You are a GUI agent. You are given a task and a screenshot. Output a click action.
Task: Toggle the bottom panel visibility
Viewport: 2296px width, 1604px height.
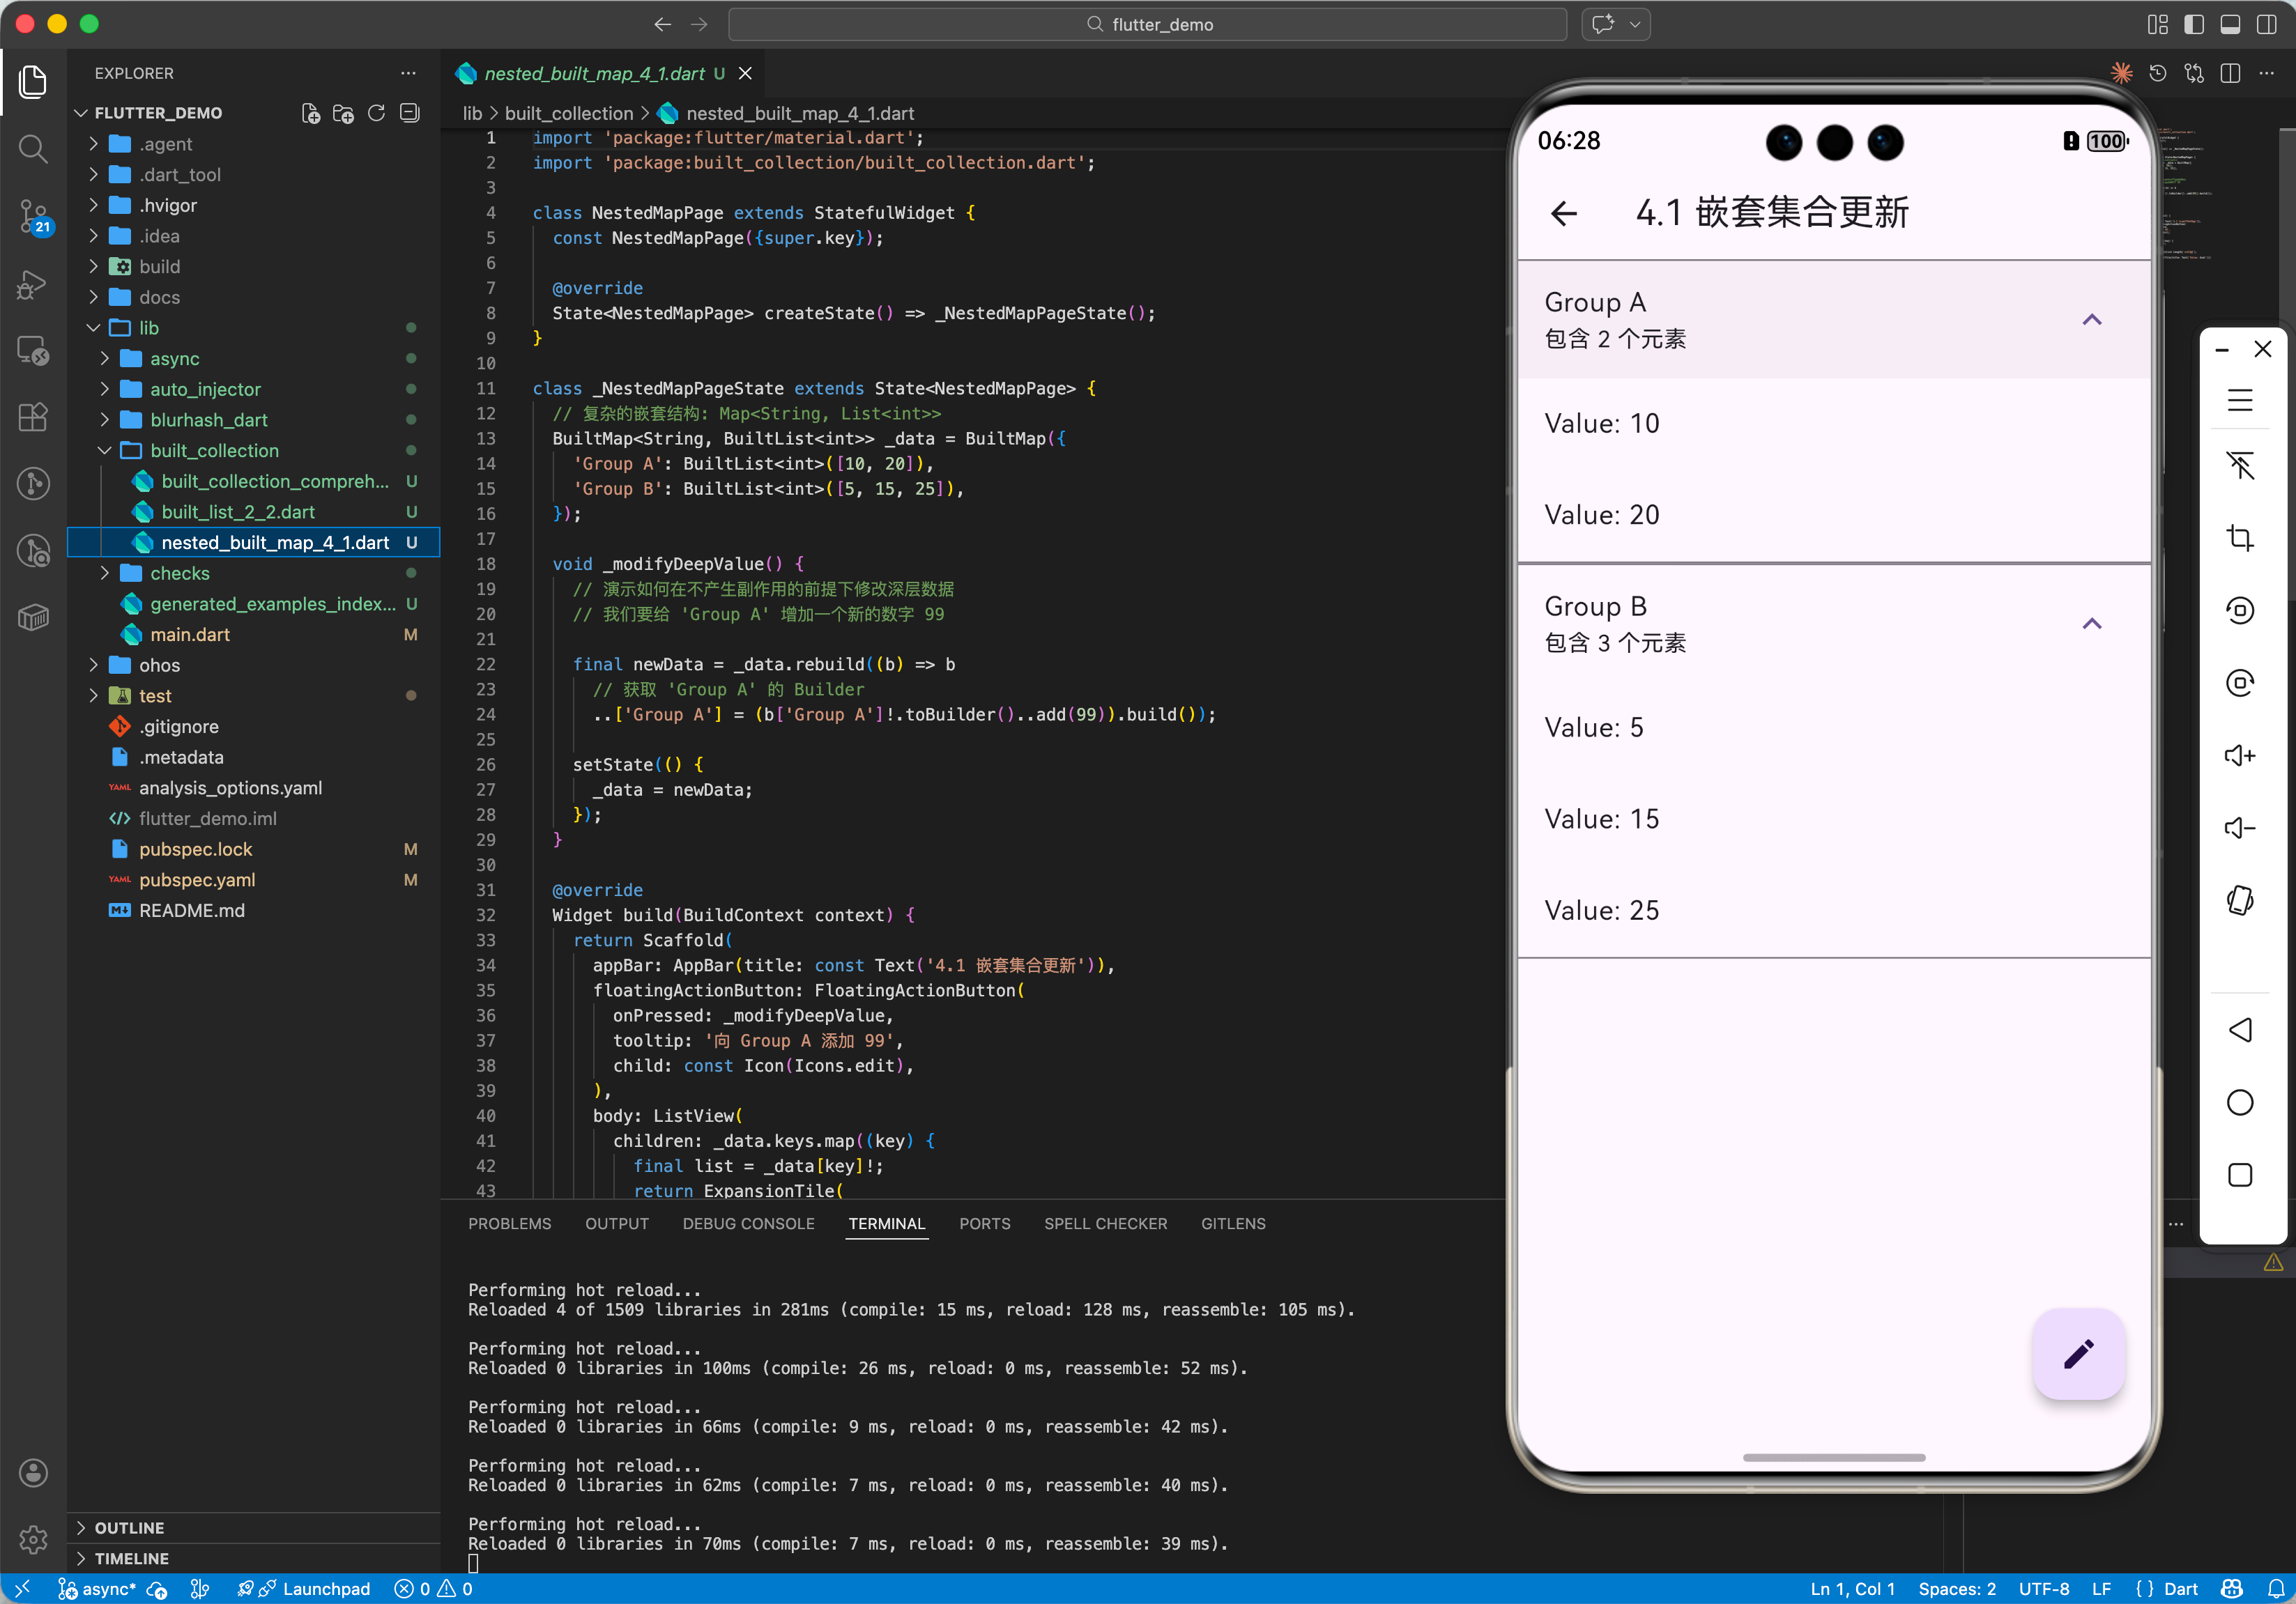pyautogui.click(x=2230, y=24)
